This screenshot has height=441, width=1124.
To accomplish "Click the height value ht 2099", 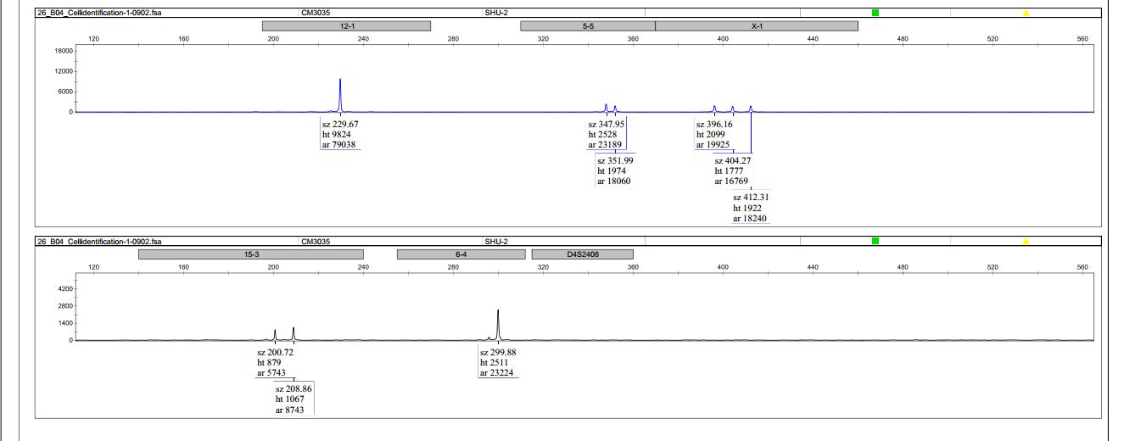I will tap(711, 134).
